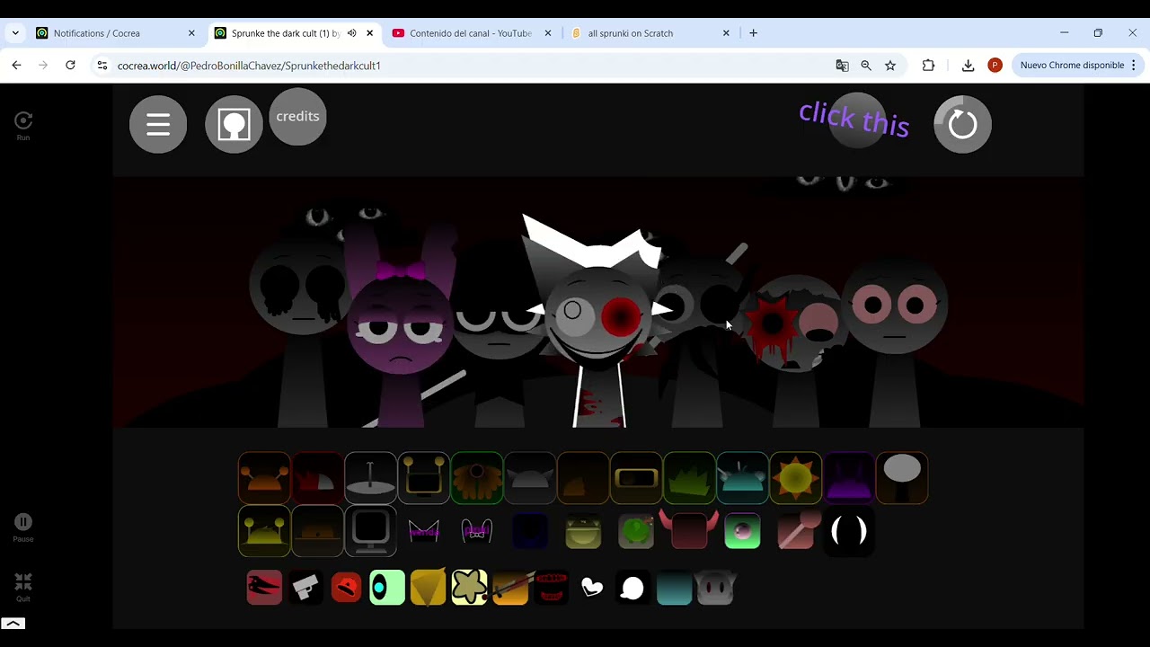Focus the cocrea.world address bar

pyautogui.click(x=467, y=66)
